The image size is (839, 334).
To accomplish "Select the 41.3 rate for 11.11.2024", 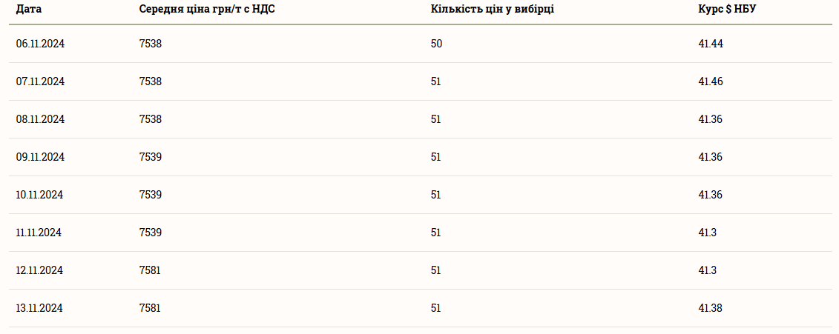I will tap(707, 233).
